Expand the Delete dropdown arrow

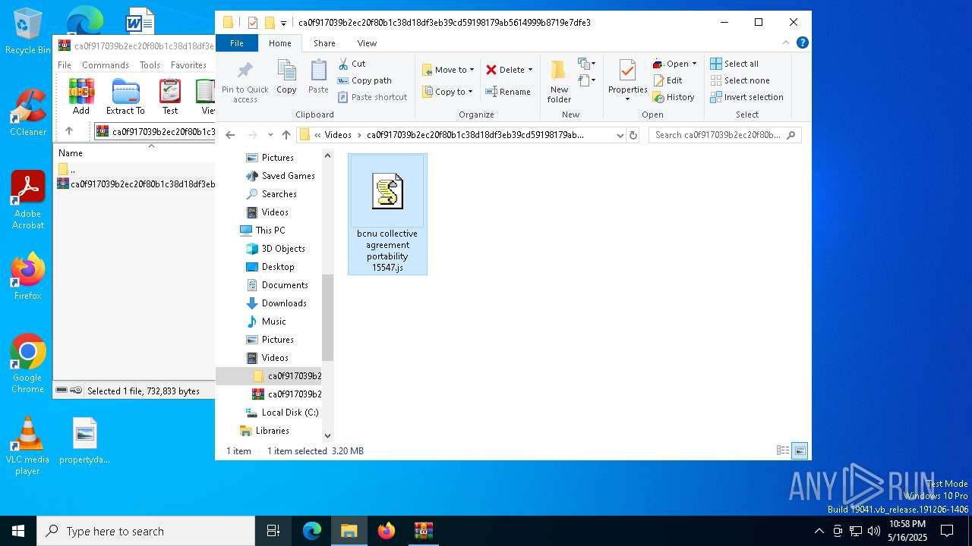pos(530,70)
